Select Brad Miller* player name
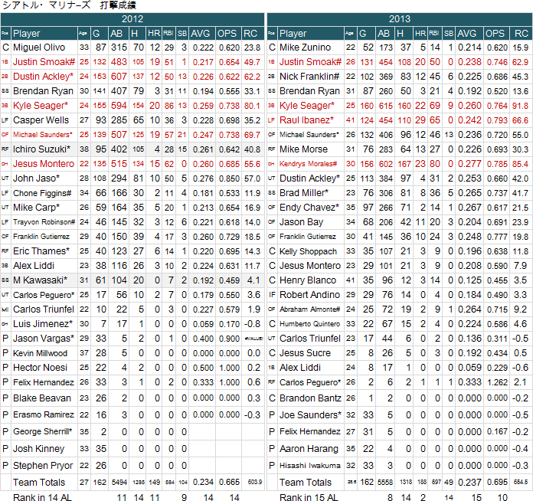The width and height of the screenshot is (533, 501). pos(304,193)
